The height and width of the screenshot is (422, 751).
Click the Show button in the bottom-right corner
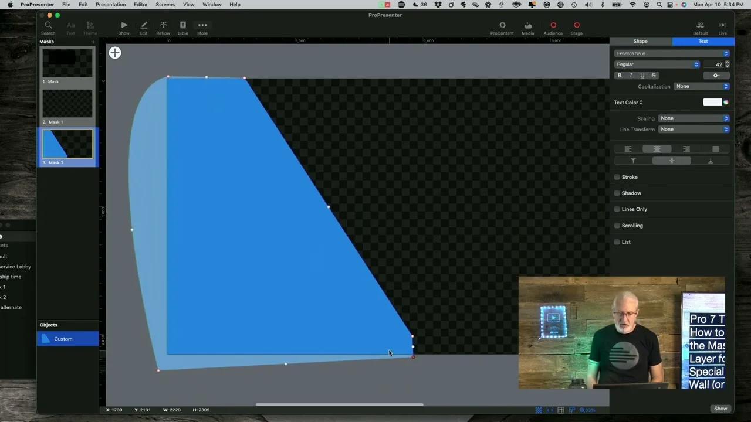720,409
